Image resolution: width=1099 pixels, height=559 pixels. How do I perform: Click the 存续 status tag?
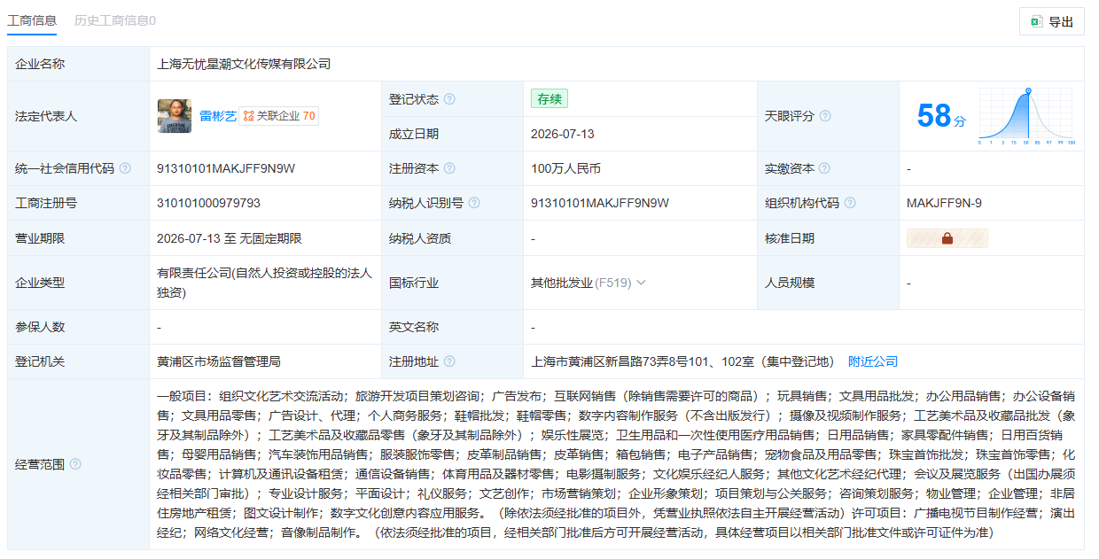click(x=549, y=99)
